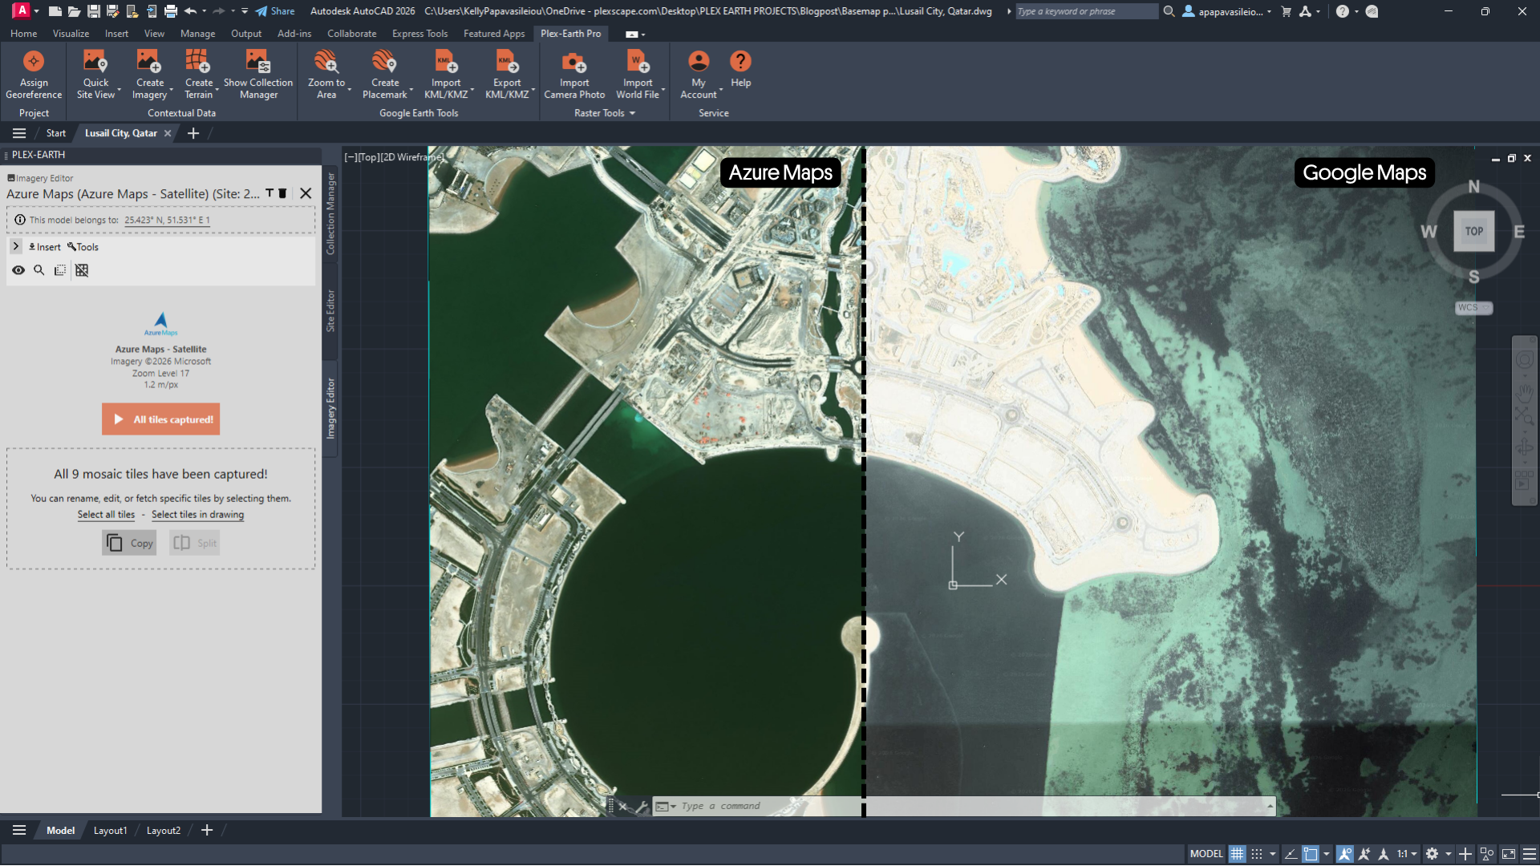Viewport: 1540px width, 866px height.
Task: Click the 25.423° N, 51.531° E 1 link
Action: pos(167,220)
